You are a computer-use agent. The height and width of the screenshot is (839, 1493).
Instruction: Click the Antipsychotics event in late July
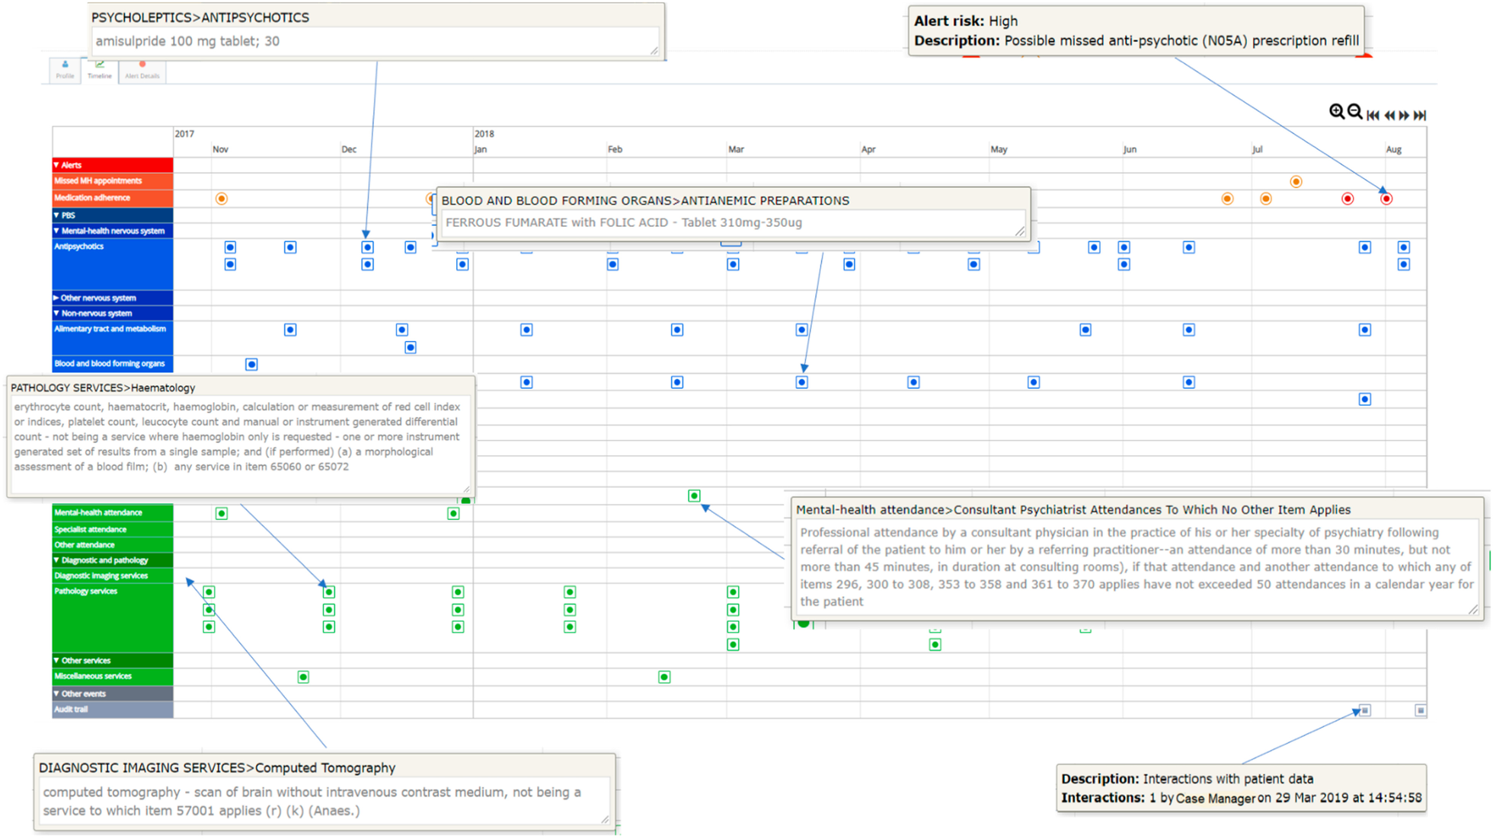coord(1365,247)
